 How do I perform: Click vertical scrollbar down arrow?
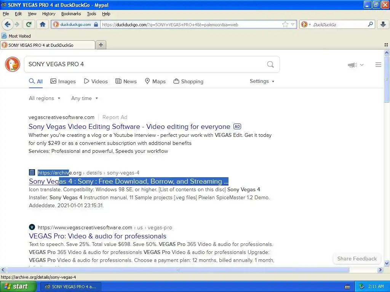click(x=387, y=263)
